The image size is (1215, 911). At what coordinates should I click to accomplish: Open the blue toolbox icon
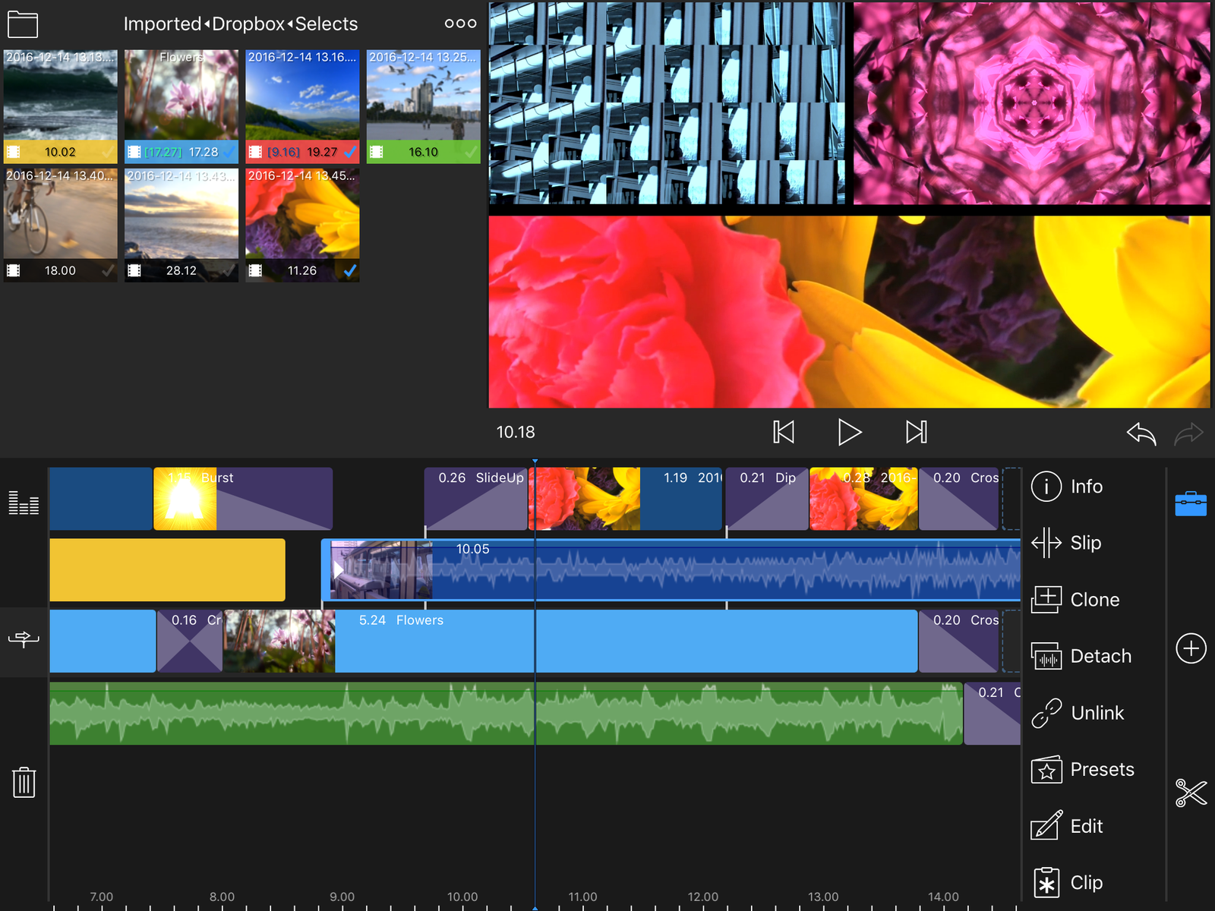(1191, 504)
